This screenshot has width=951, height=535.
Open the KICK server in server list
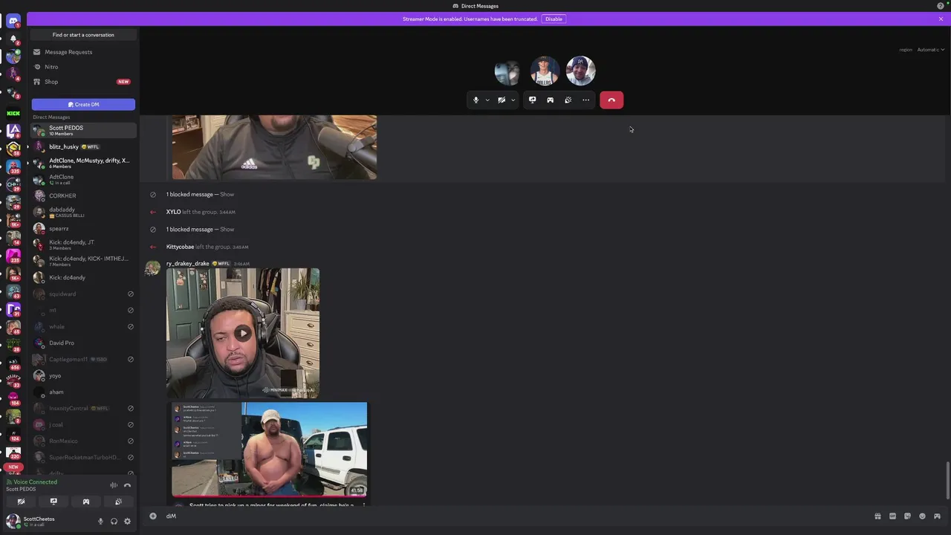click(13, 113)
